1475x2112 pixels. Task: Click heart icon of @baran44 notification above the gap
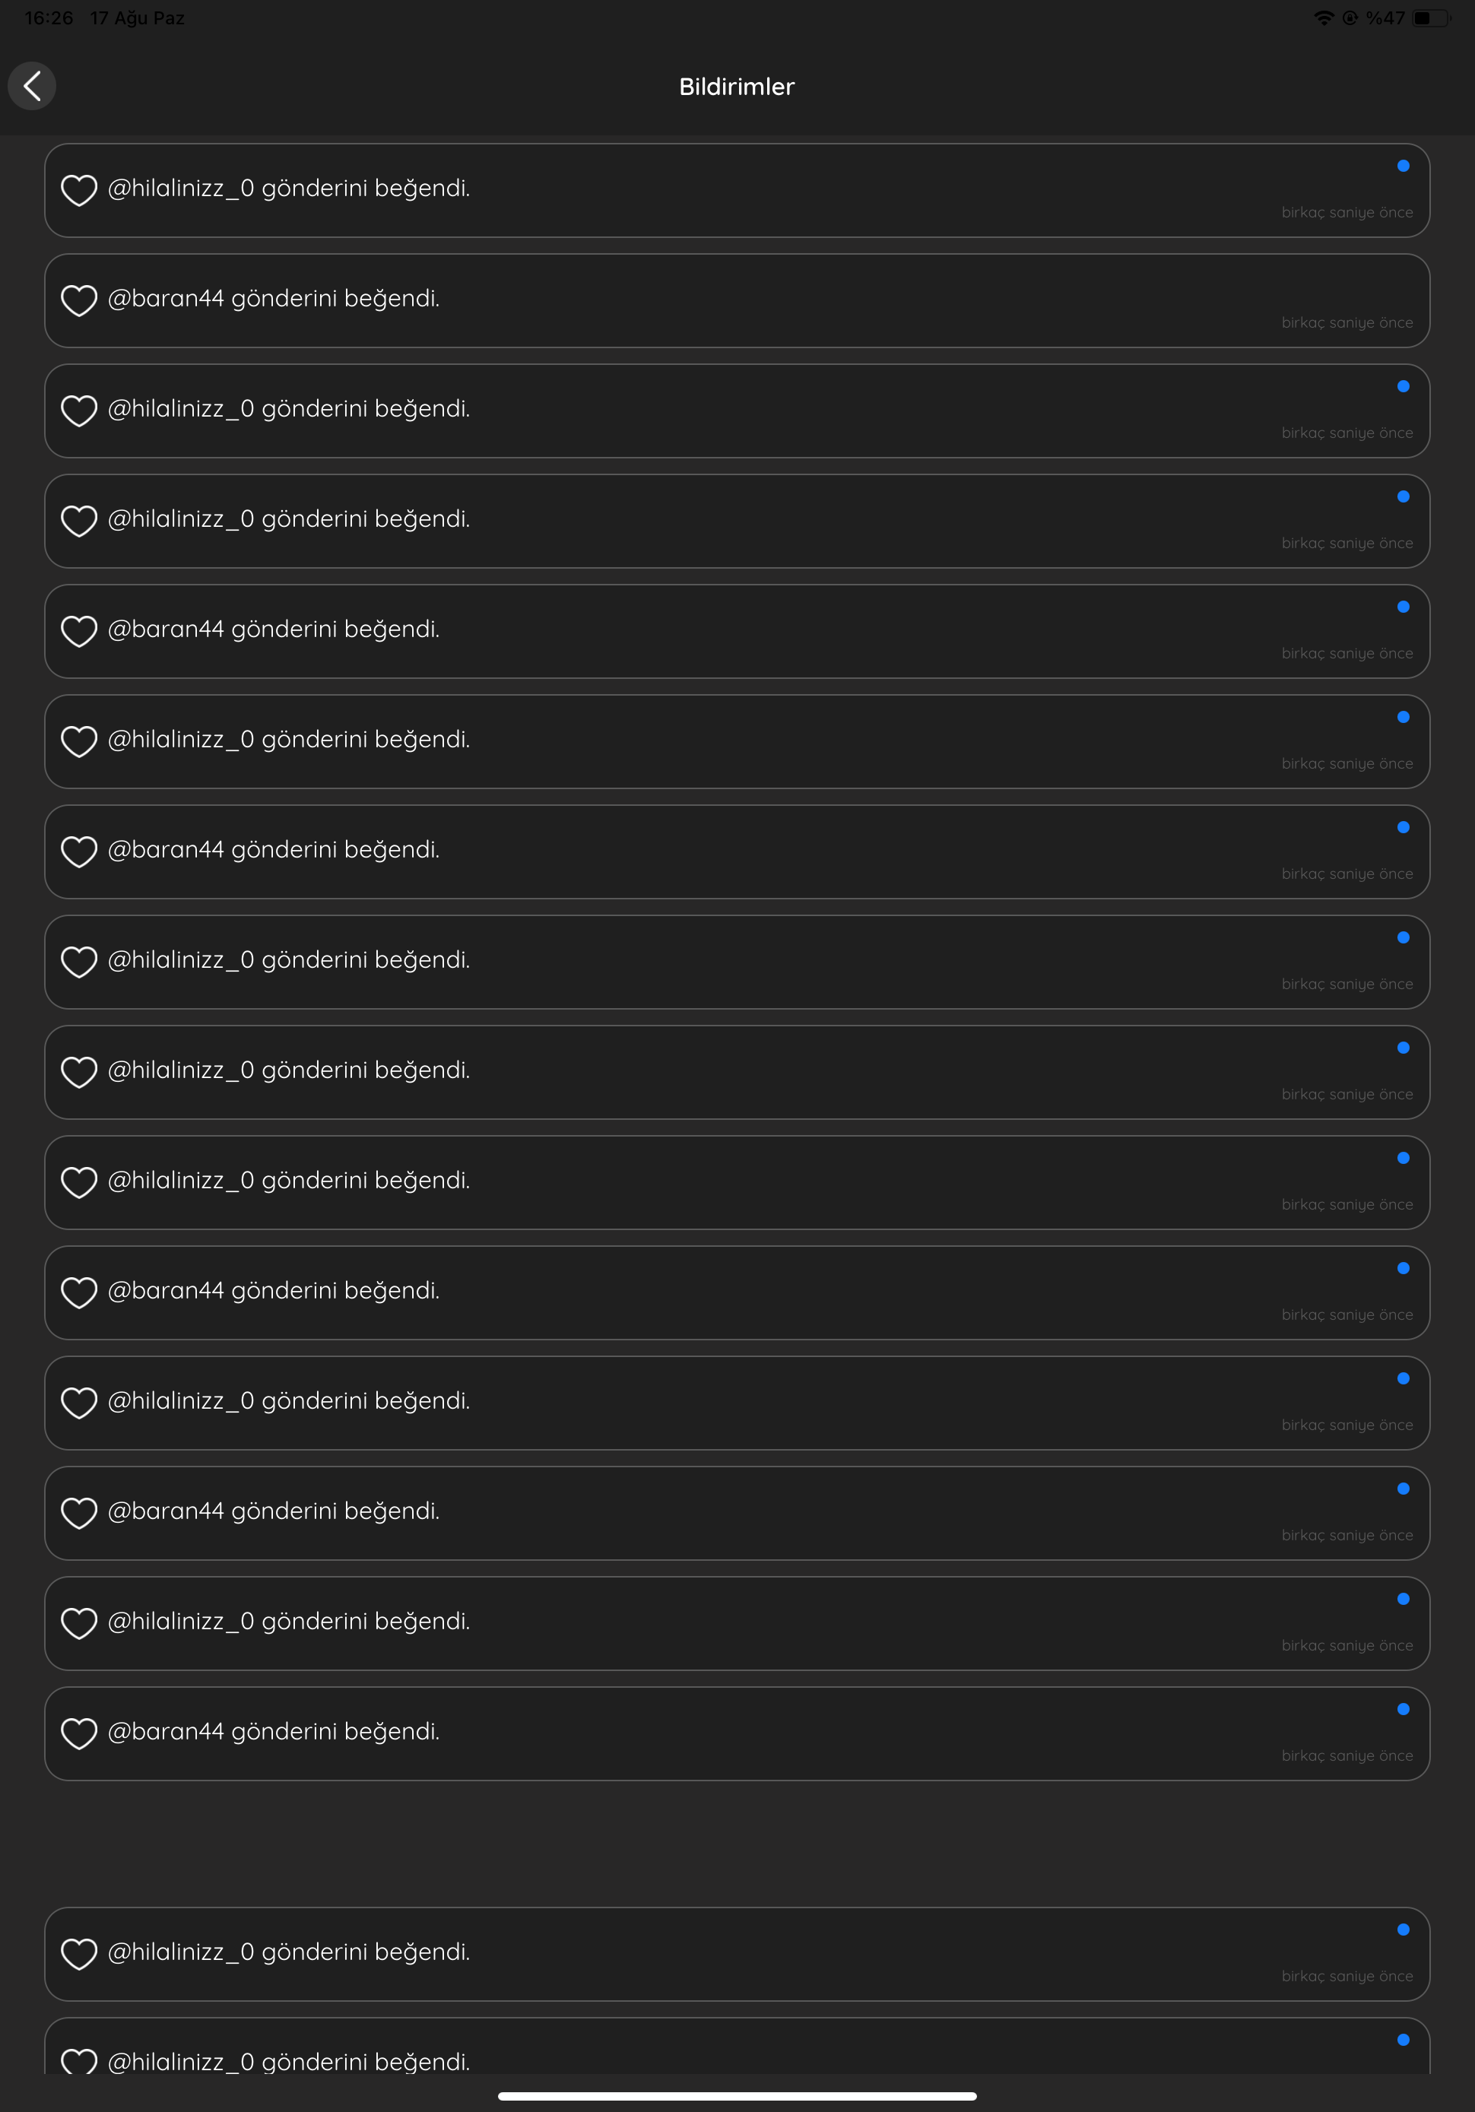click(79, 1734)
